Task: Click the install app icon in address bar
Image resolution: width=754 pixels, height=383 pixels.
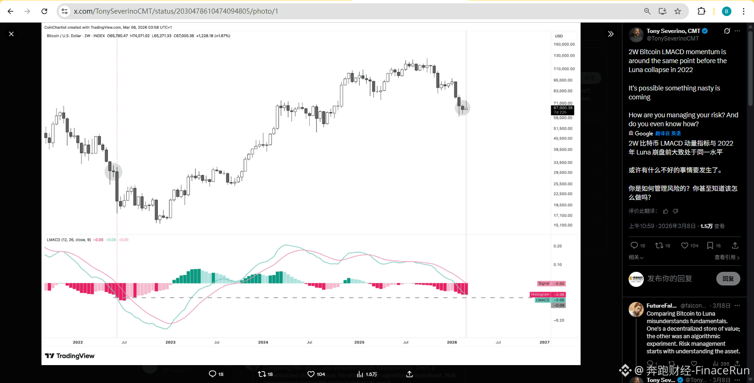Action: (x=663, y=11)
